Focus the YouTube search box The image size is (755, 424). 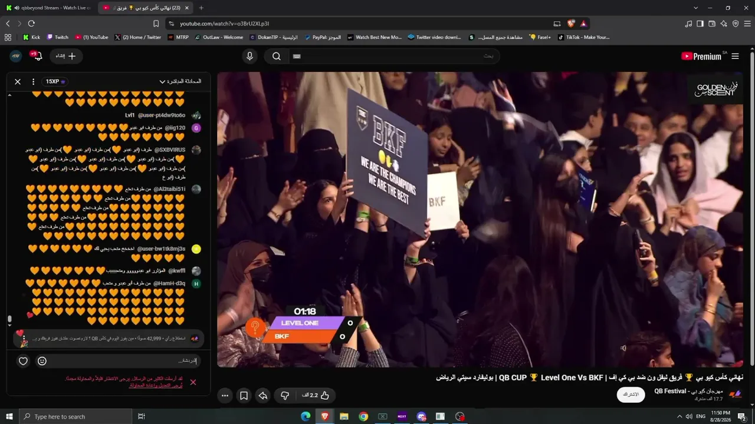point(393,56)
